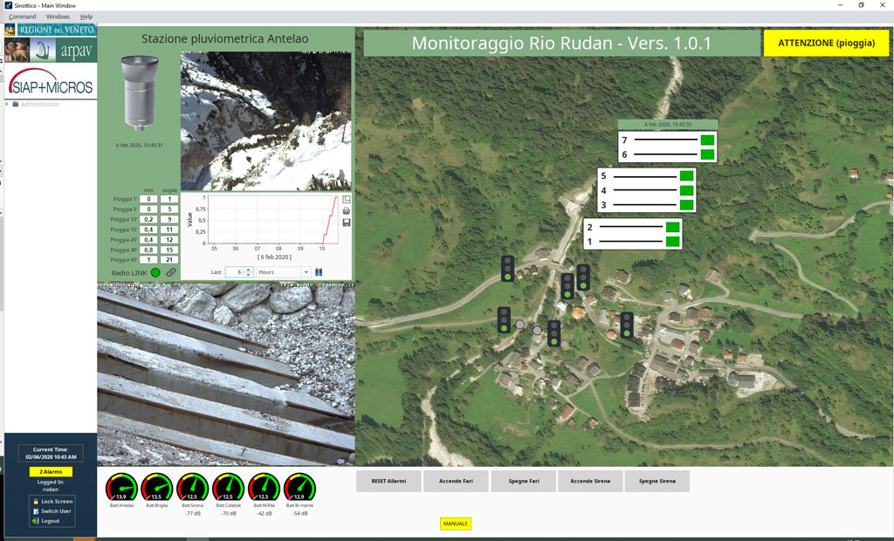This screenshot has height=541, width=894.
Task: Click the green status square for line 5
Action: pos(686,175)
